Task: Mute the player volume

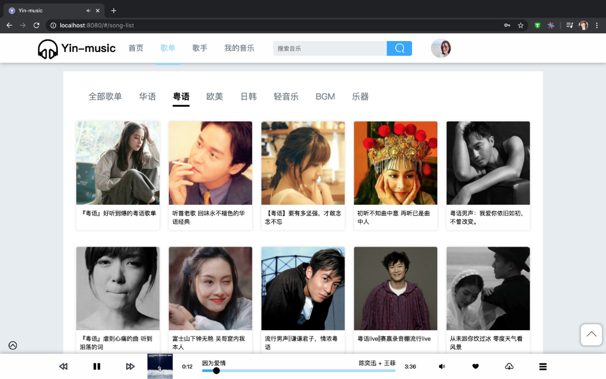Action: pyautogui.click(x=442, y=366)
